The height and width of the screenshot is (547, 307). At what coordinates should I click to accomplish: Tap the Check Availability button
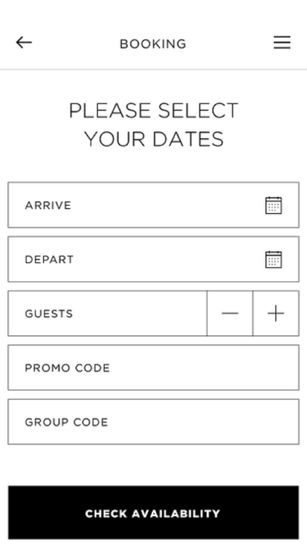(153, 513)
